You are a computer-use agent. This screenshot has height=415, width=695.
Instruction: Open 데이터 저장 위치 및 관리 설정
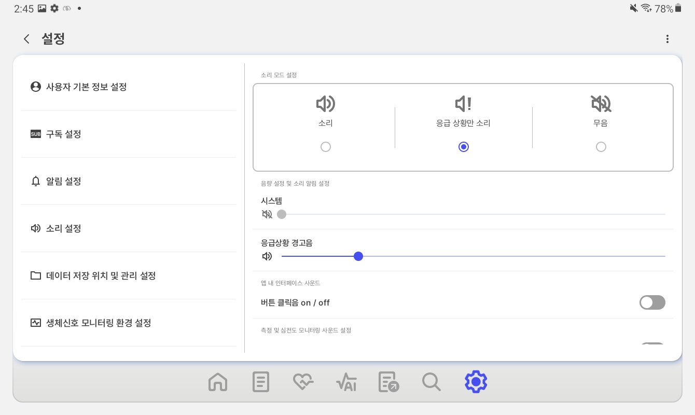[x=129, y=275]
